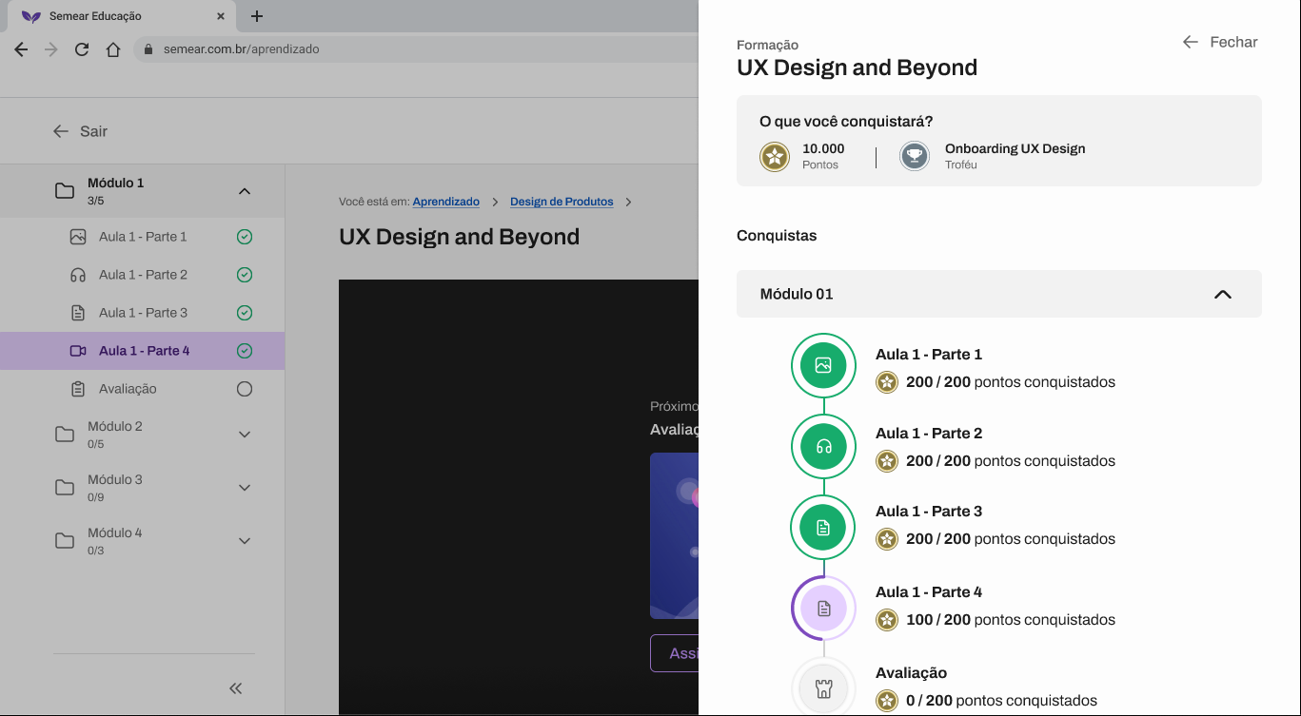Click the Módulo 3 folder icon

coord(65,488)
